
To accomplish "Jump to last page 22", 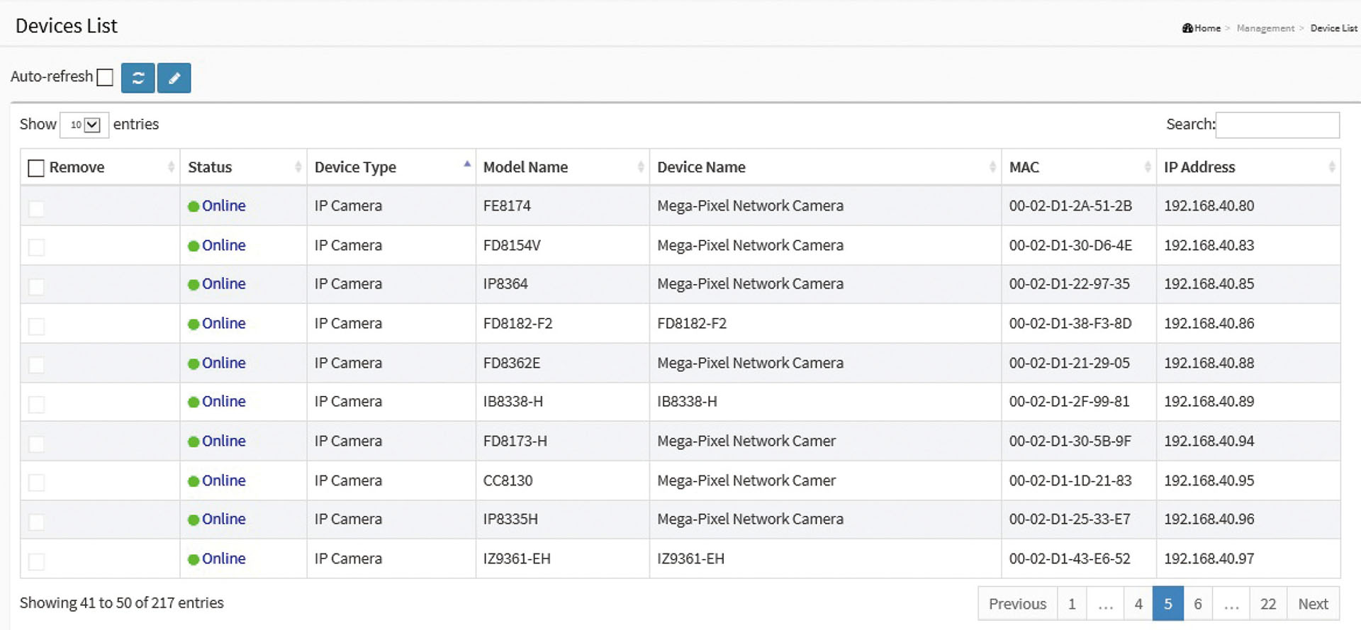I will tap(1267, 604).
